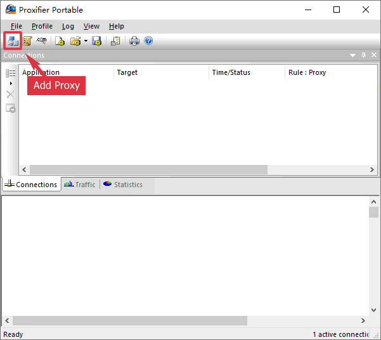Image resolution: width=381 pixels, height=340 pixels.
Task: Open the Log menu
Action: 68,26
